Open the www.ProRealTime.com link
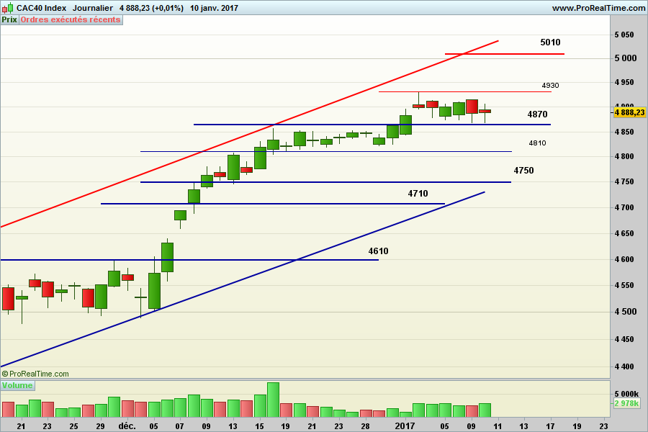Image resolution: width=648 pixels, height=432 pixels. (x=598, y=8)
